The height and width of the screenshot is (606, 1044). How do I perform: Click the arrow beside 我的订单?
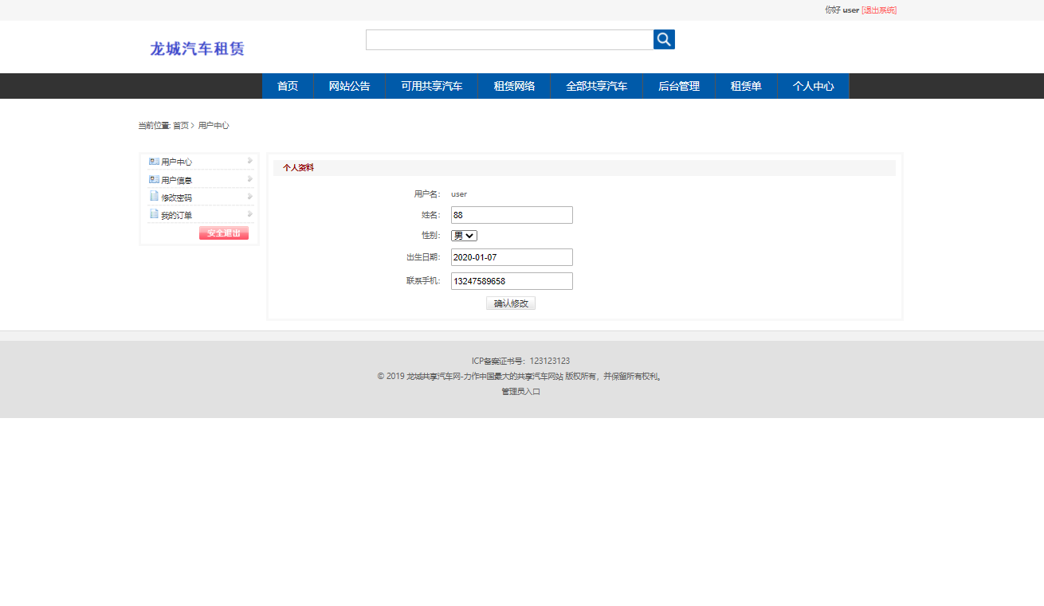[x=250, y=214]
